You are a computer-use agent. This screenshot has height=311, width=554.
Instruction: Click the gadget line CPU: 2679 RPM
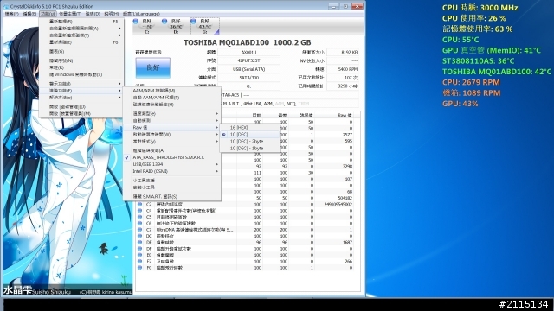coord(471,82)
